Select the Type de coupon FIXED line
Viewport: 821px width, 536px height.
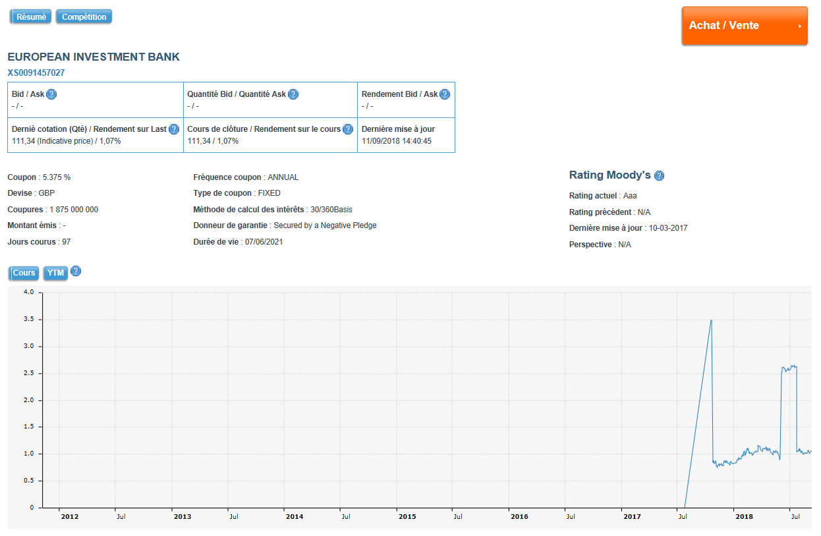tap(237, 193)
